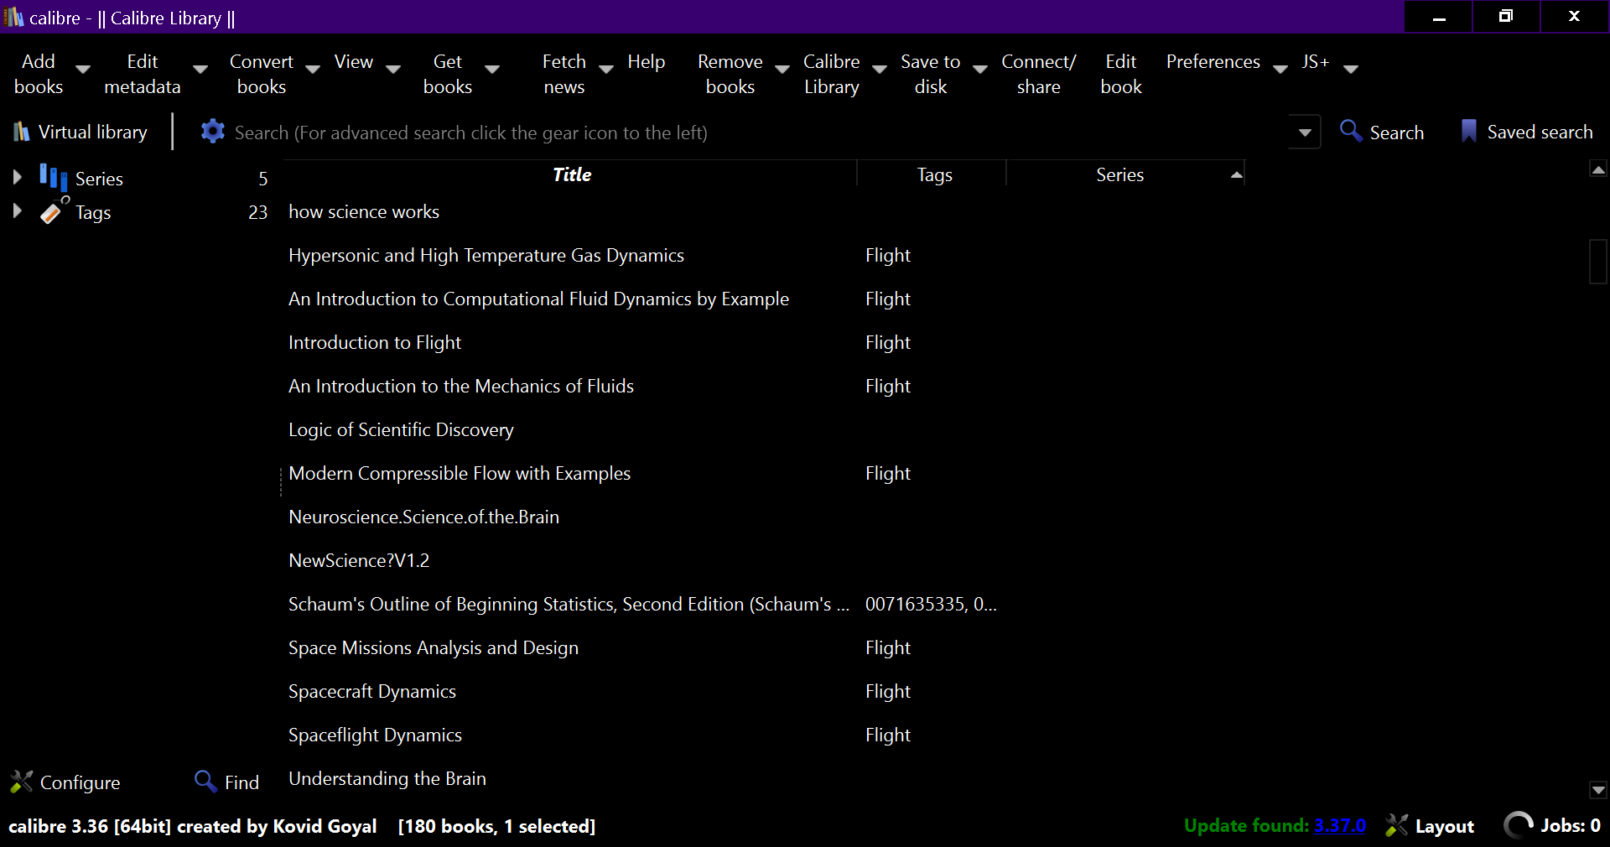Open the search history dropdown

(x=1305, y=133)
